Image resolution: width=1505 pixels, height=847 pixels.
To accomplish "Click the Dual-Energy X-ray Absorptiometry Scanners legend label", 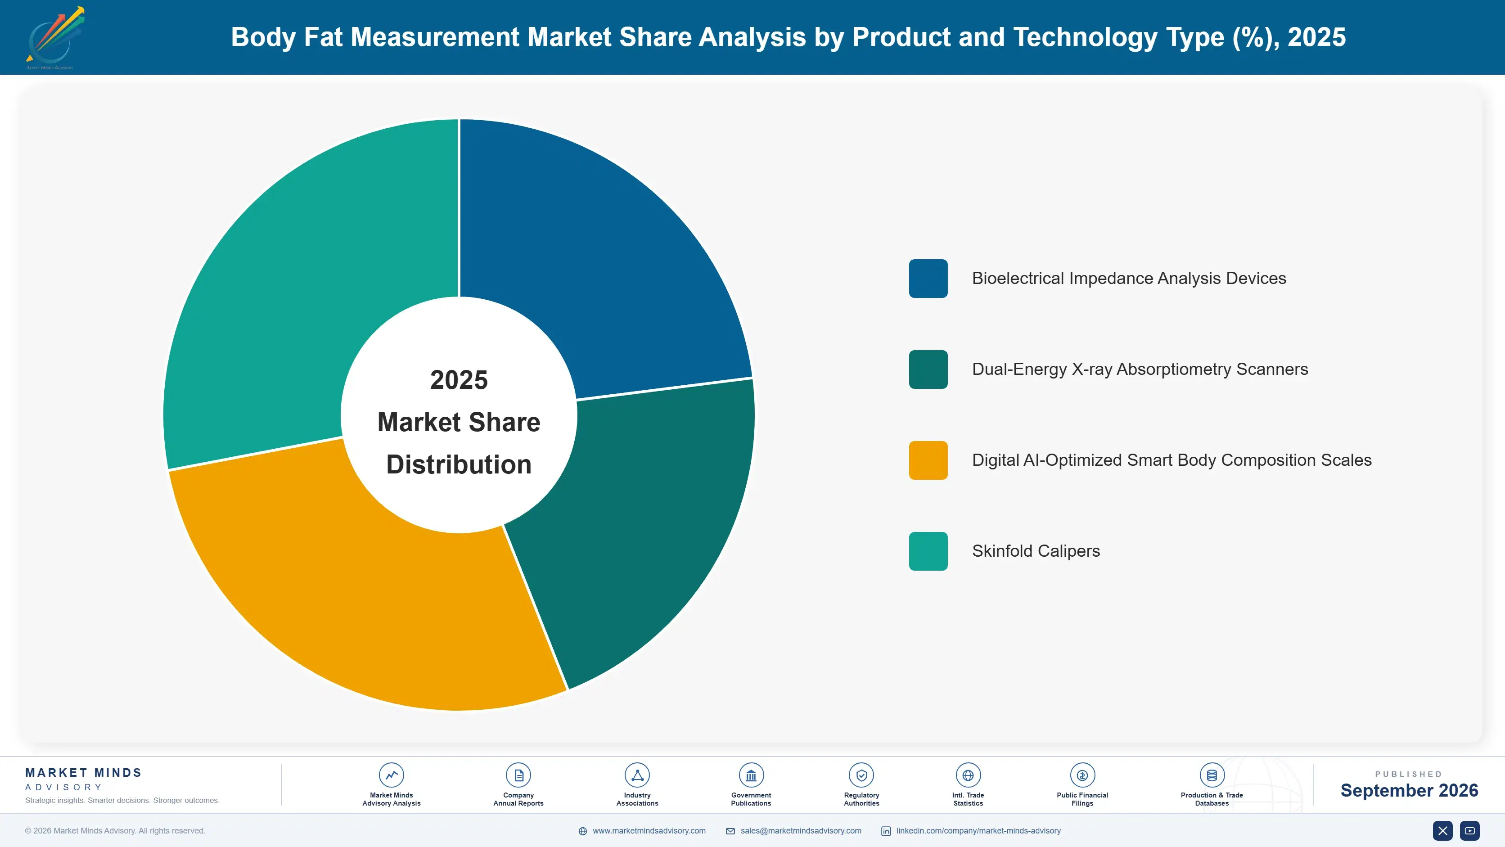I will [1140, 369].
